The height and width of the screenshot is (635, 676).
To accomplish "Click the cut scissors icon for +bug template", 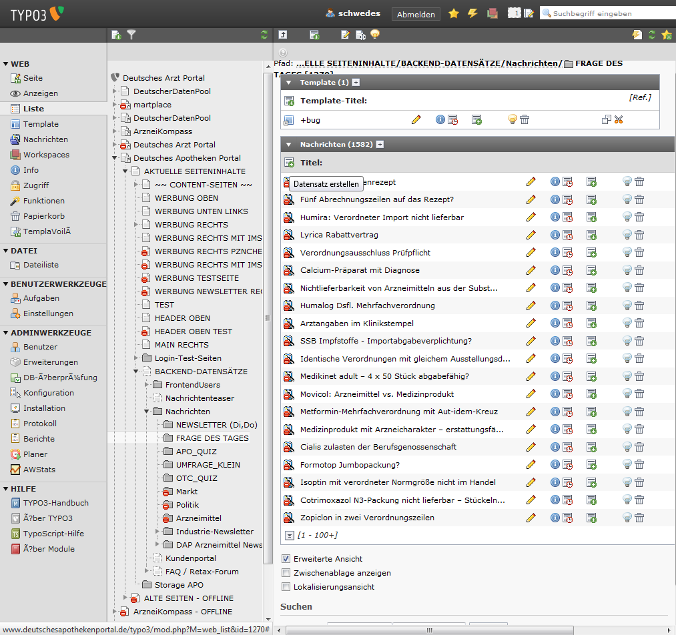I will click(619, 119).
